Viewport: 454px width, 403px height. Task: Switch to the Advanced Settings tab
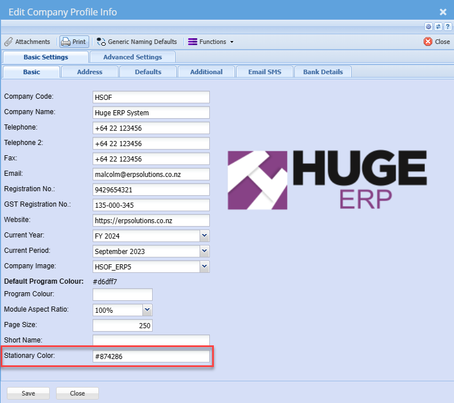pos(132,57)
